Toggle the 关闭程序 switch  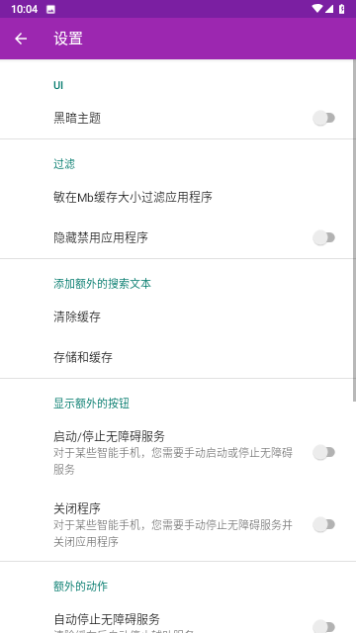coord(323,524)
